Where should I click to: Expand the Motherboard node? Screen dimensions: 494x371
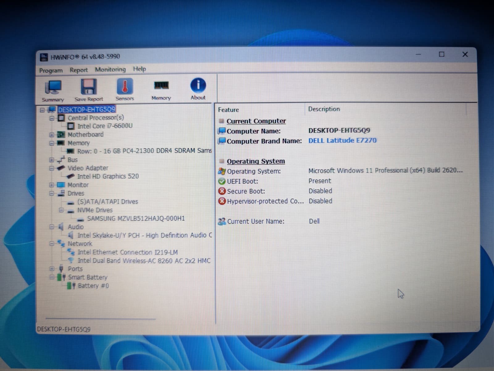52,135
